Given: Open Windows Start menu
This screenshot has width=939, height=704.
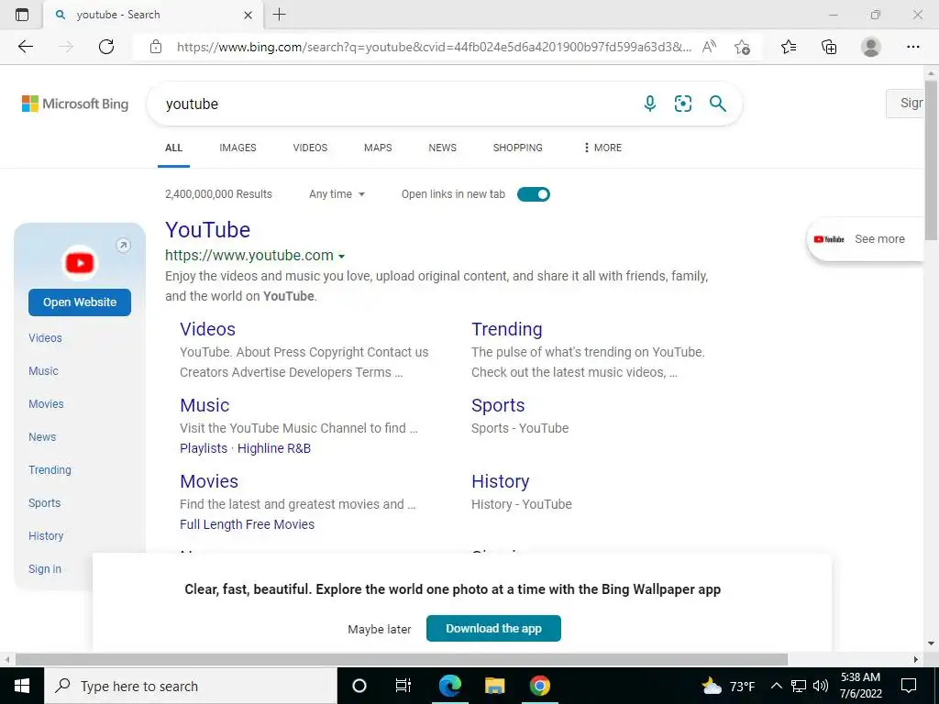Looking at the screenshot, I should (22, 686).
